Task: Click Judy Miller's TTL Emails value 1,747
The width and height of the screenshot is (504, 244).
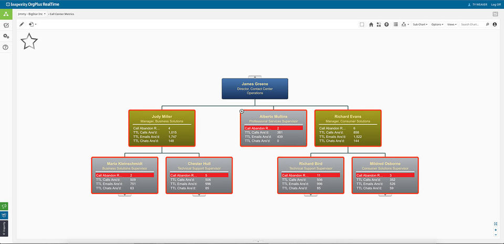Action: [x=173, y=137]
